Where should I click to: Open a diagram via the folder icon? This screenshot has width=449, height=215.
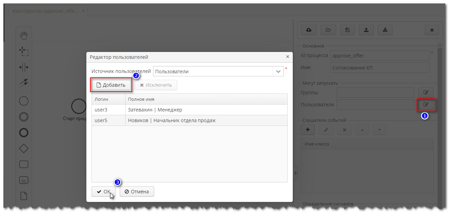328,30
